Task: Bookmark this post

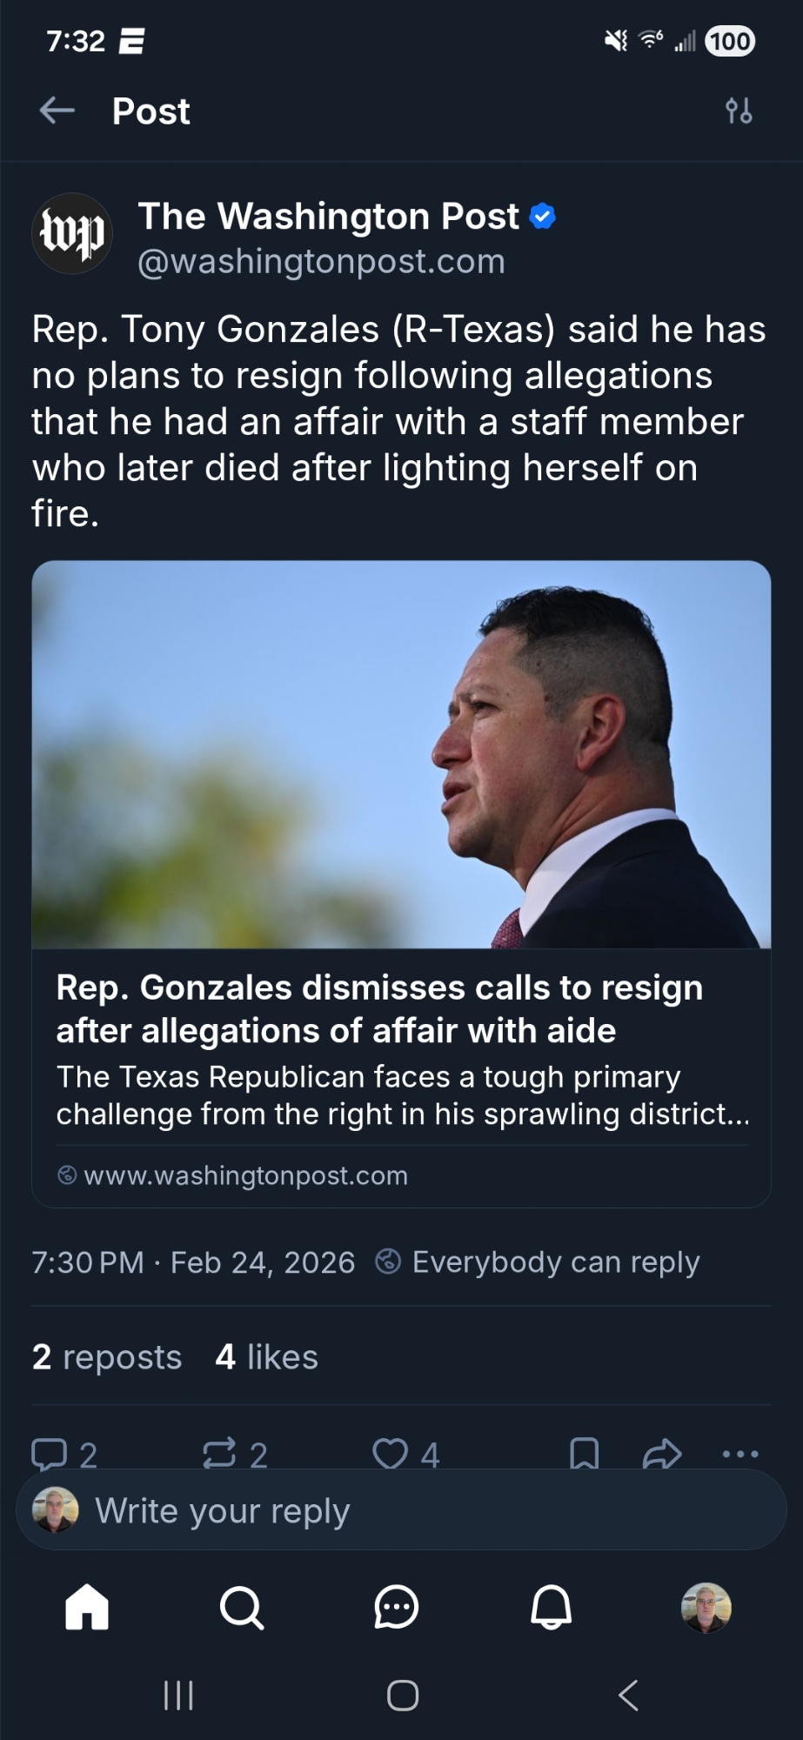Action: point(584,1452)
